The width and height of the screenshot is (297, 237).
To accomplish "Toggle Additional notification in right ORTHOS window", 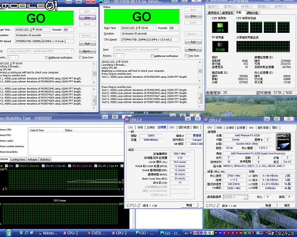I will coord(152,56).
